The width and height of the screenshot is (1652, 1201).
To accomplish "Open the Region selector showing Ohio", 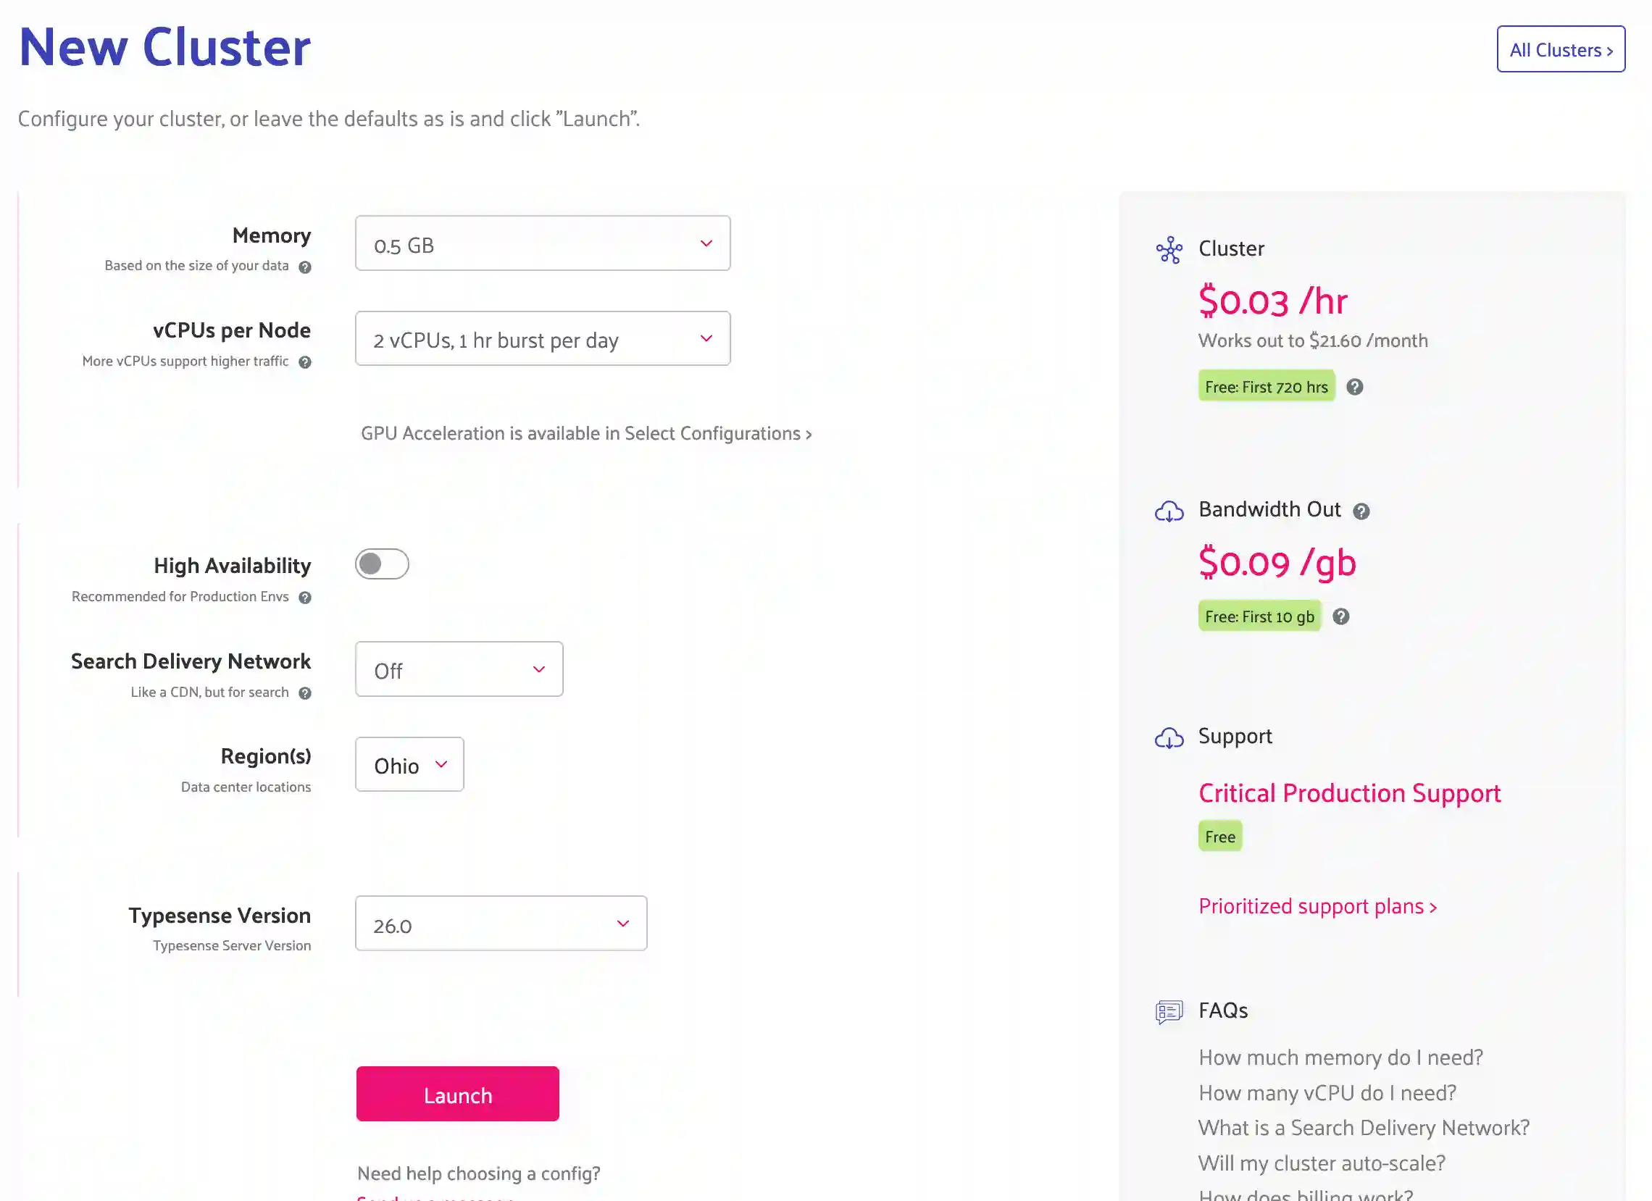I will click(x=409, y=765).
